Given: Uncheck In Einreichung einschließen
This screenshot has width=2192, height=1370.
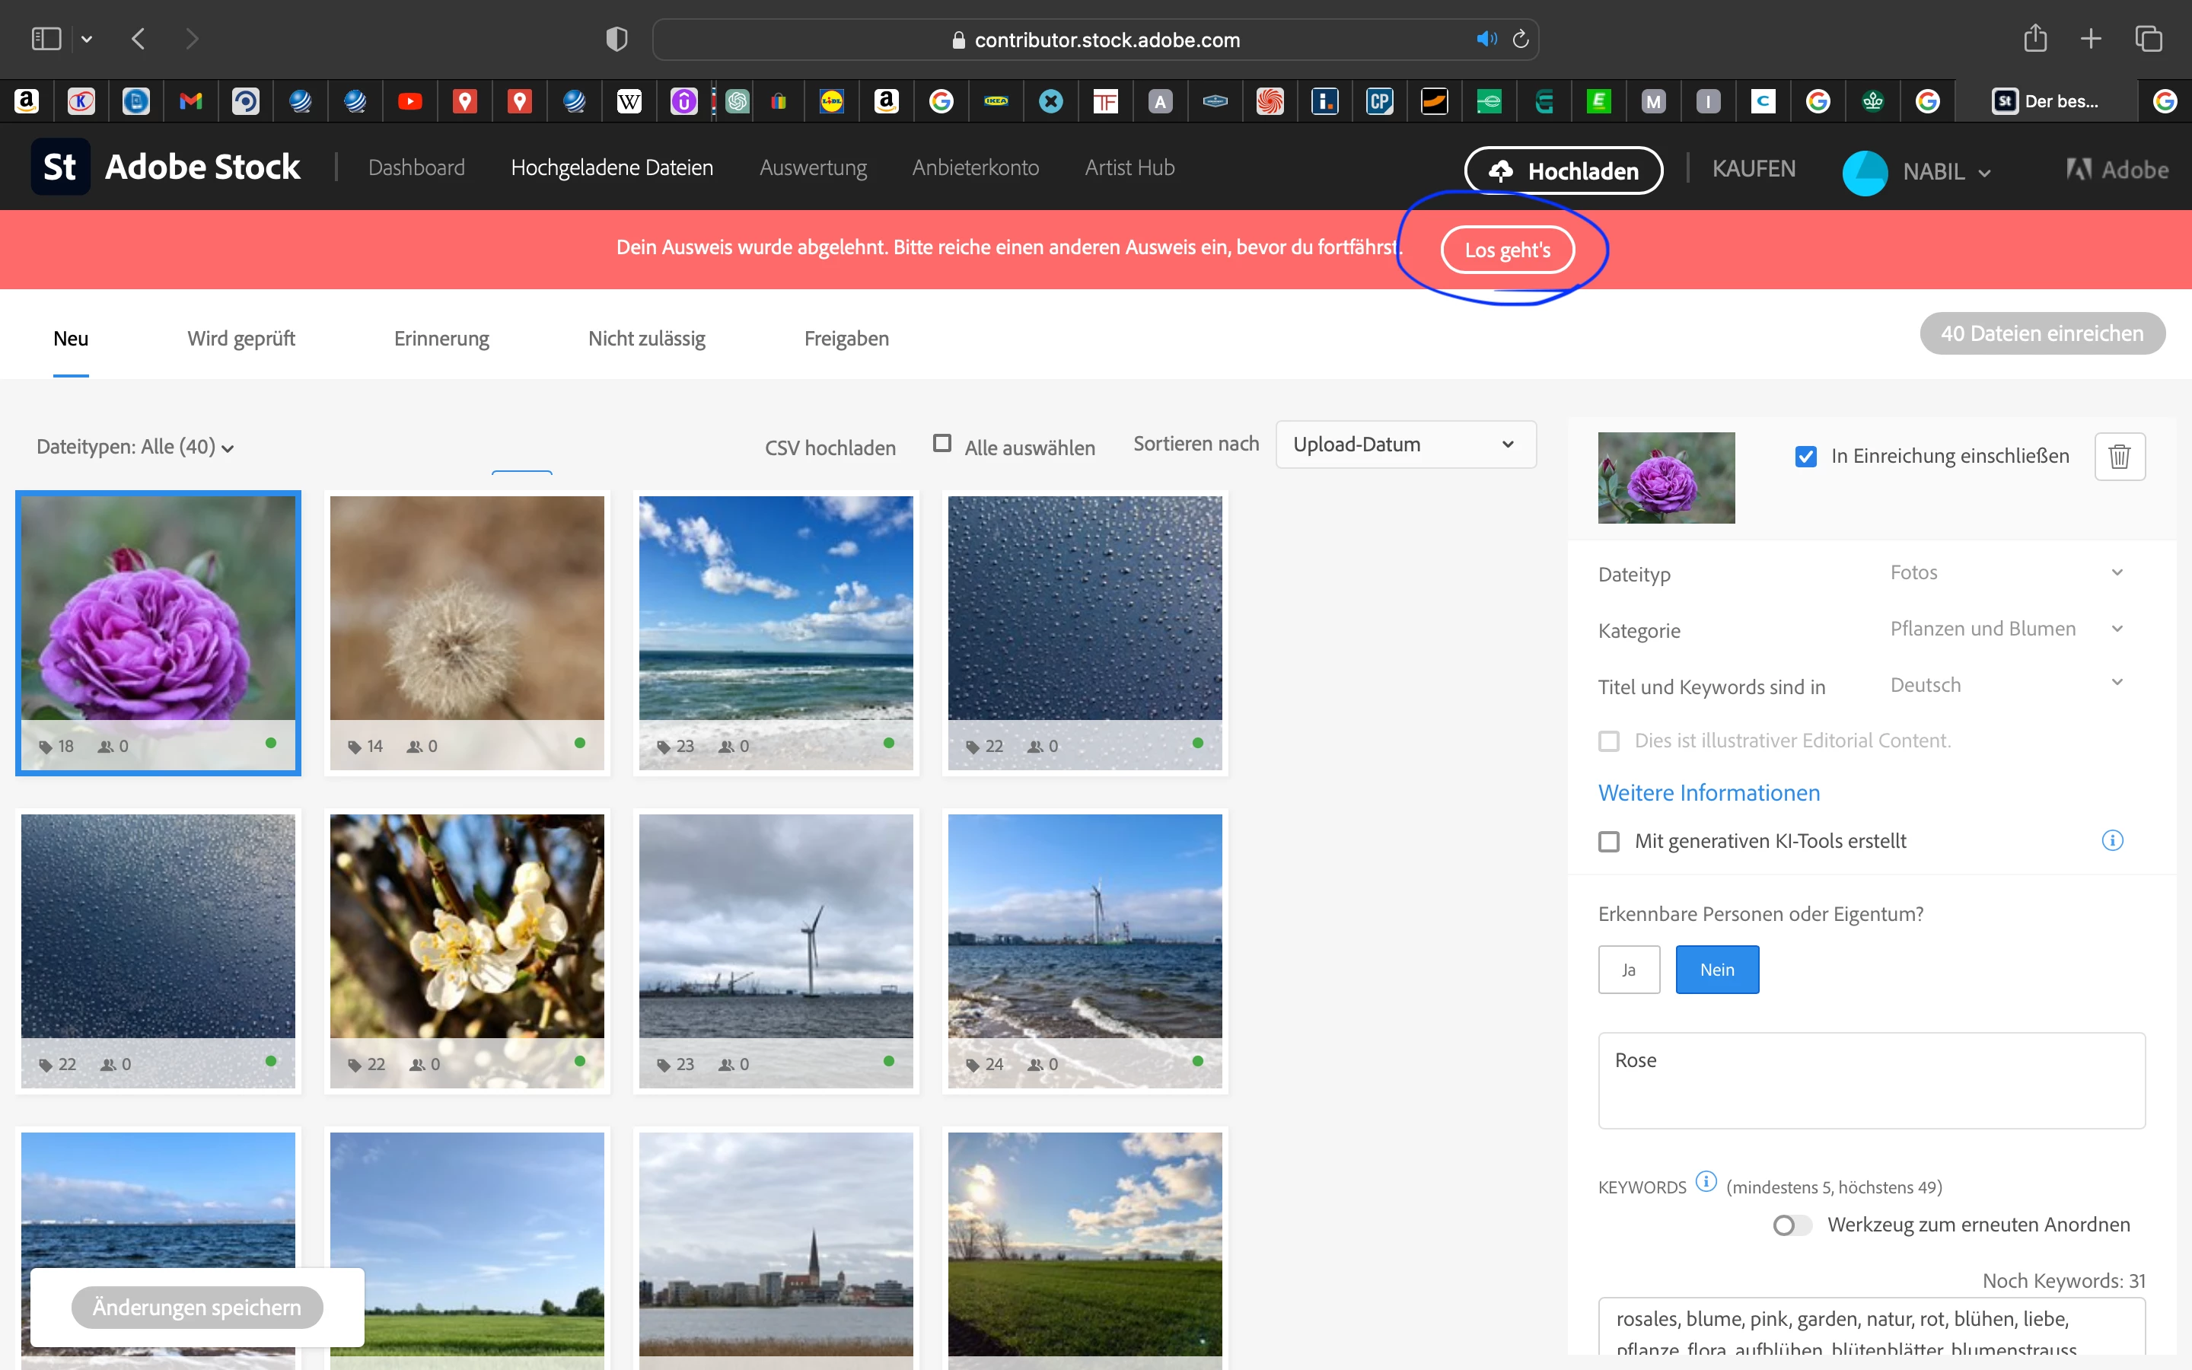Looking at the screenshot, I should [x=1805, y=457].
